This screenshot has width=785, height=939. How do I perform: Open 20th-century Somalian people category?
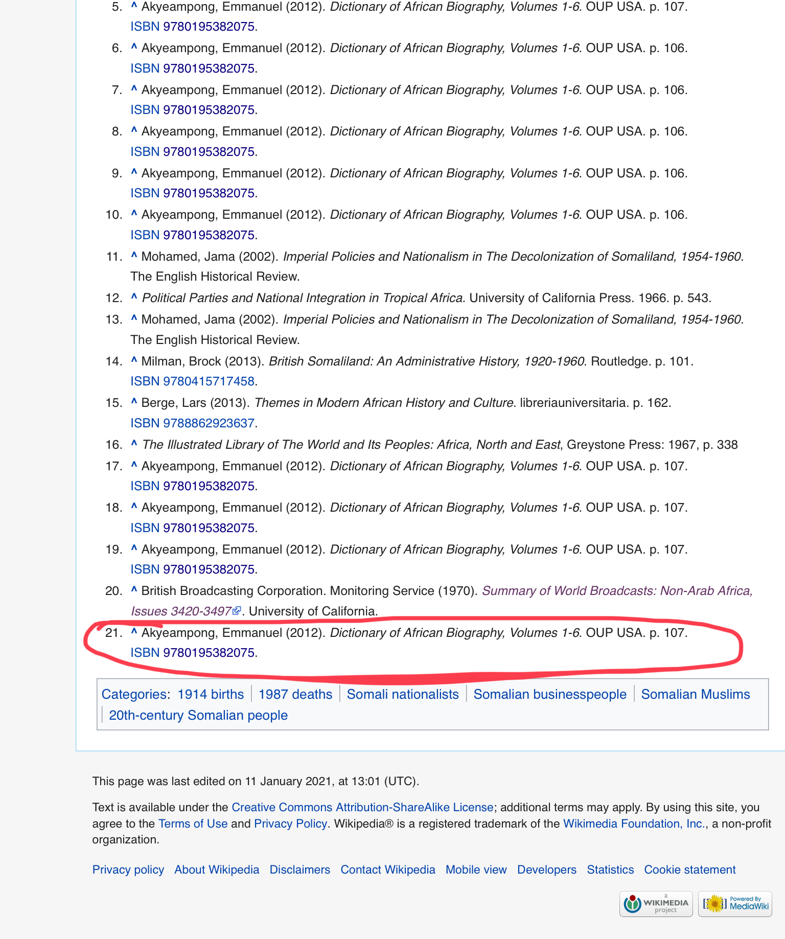(198, 715)
